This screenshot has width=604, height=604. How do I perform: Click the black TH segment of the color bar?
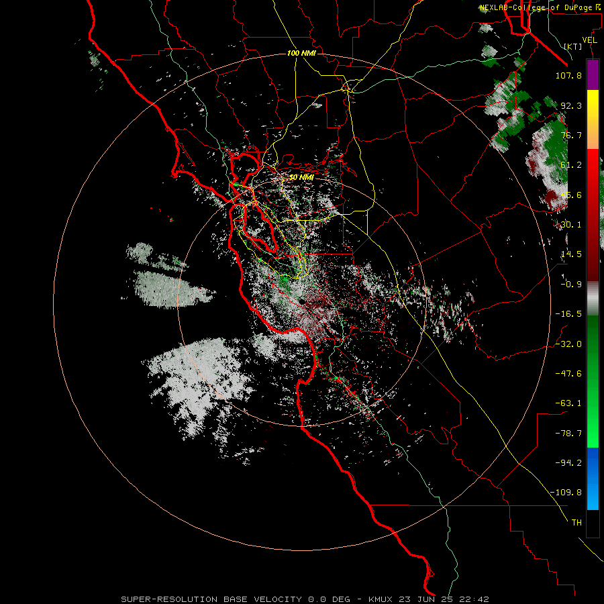[x=593, y=523]
